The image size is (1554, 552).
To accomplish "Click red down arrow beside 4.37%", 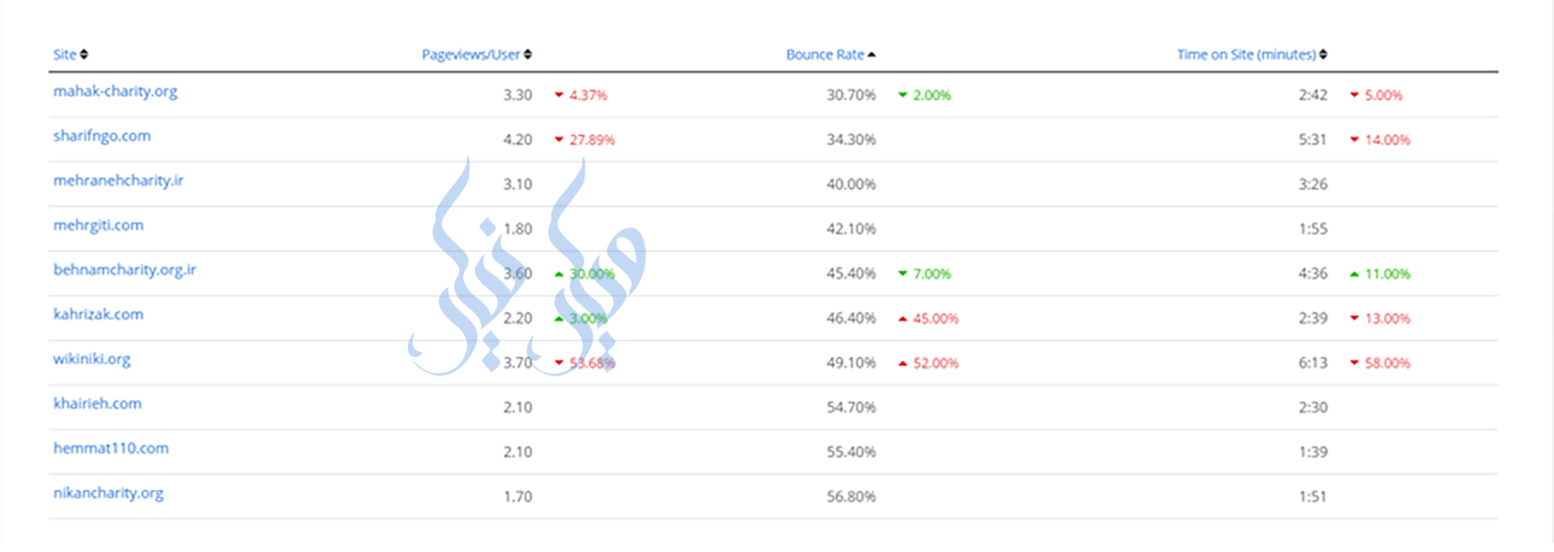I will (x=559, y=95).
